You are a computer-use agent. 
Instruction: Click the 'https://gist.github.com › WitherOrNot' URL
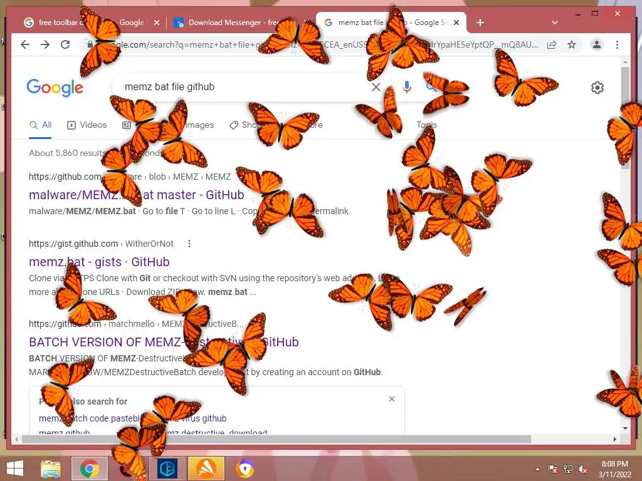(101, 244)
